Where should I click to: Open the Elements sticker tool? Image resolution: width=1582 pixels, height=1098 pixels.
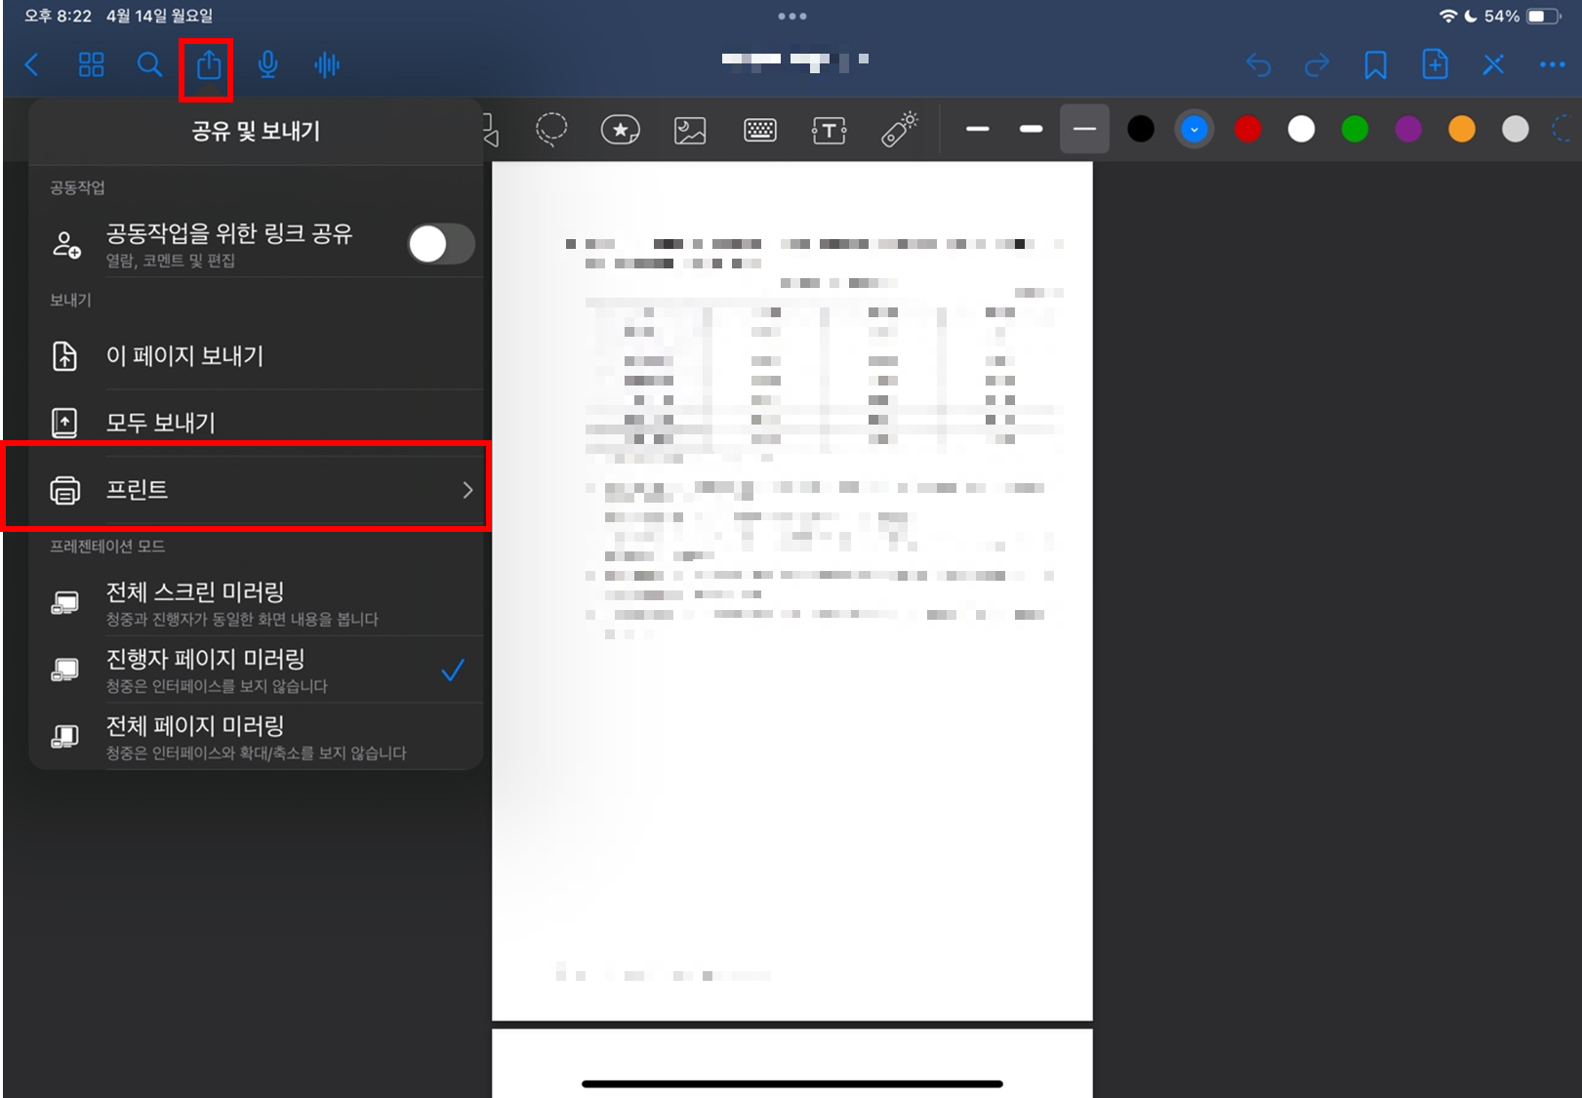pyautogui.click(x=621, y=128)
